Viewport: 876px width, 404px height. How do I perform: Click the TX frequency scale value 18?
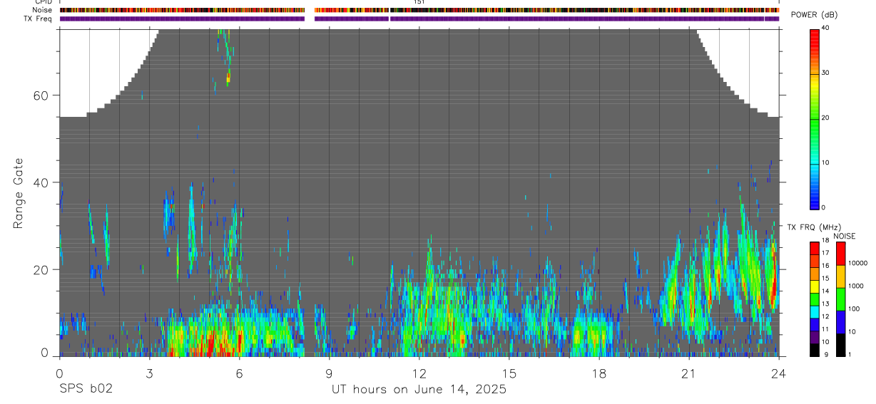pyautogui.click(x=825, y=241)
